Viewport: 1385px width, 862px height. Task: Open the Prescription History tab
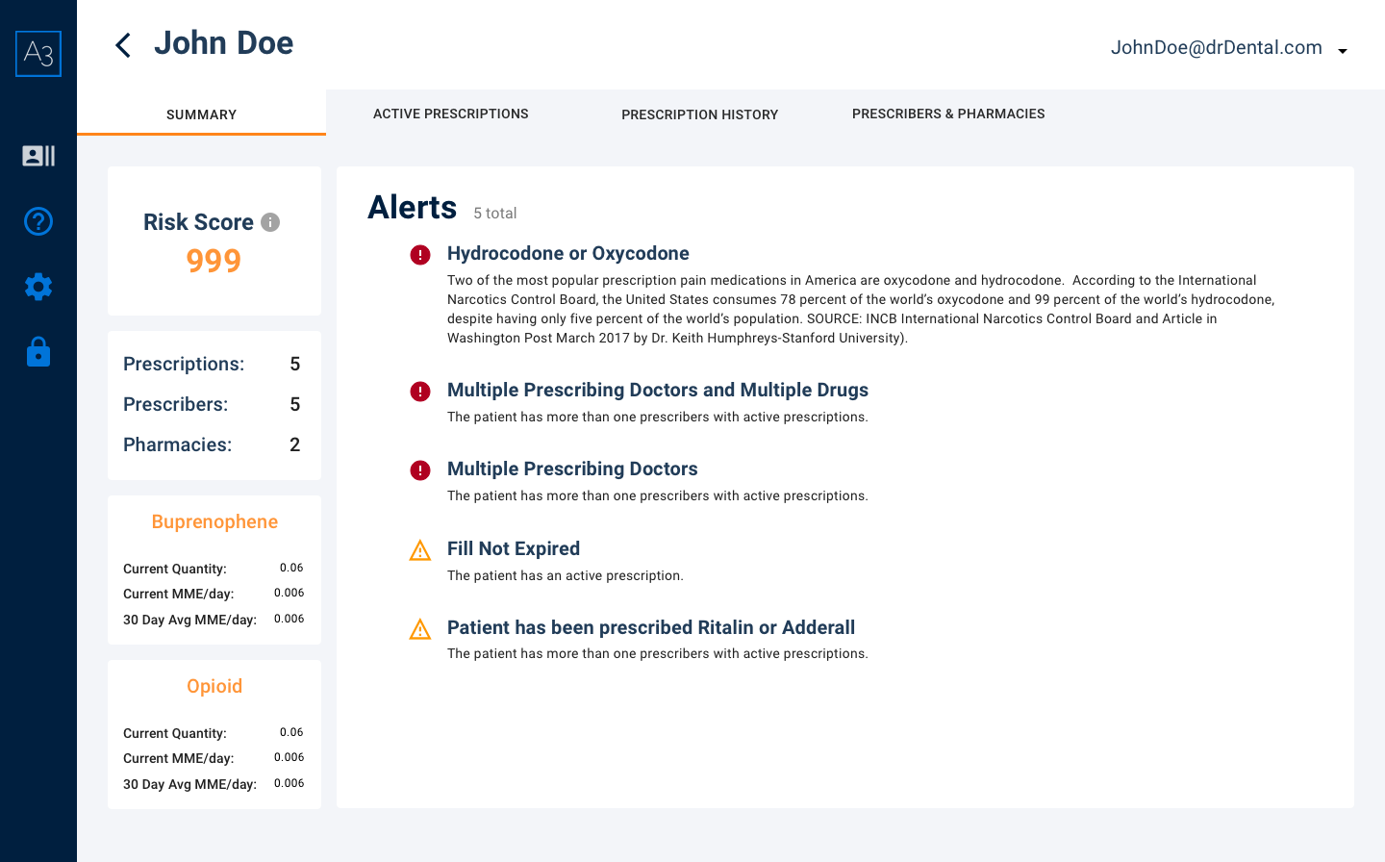coord(700,114)
